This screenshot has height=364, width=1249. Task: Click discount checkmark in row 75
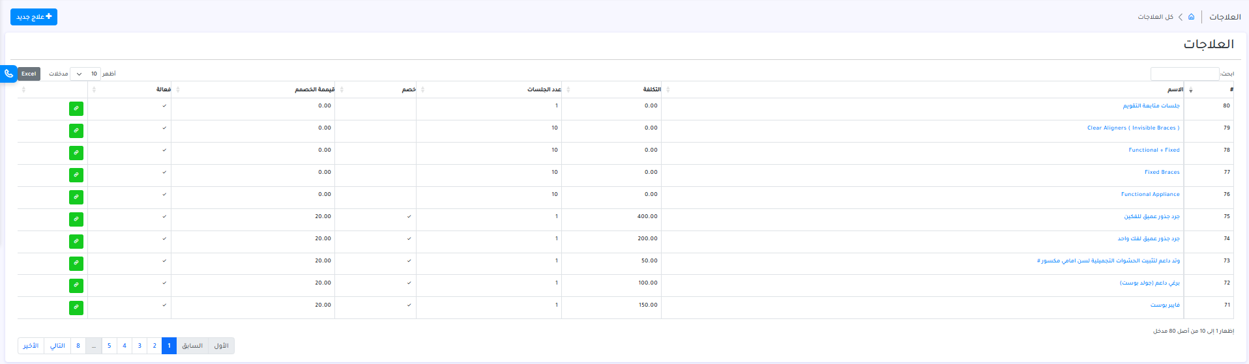pos(409,217)
